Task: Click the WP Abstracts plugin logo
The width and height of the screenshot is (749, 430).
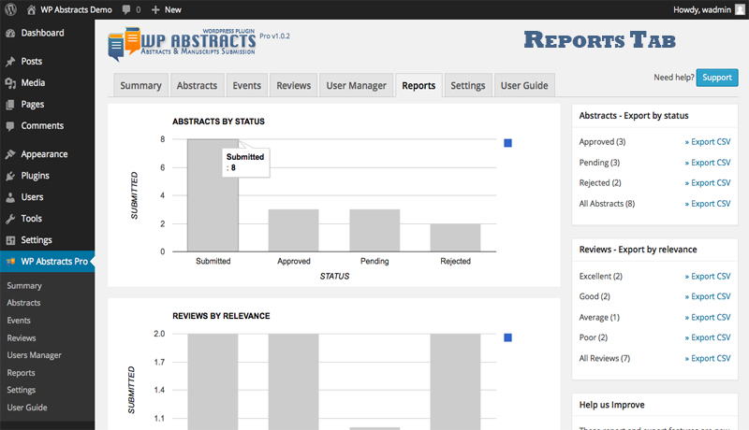Action: 182,44
